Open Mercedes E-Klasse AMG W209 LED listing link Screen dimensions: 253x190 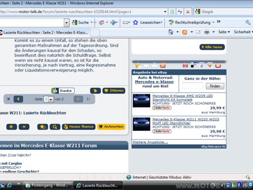pos(183,98)
